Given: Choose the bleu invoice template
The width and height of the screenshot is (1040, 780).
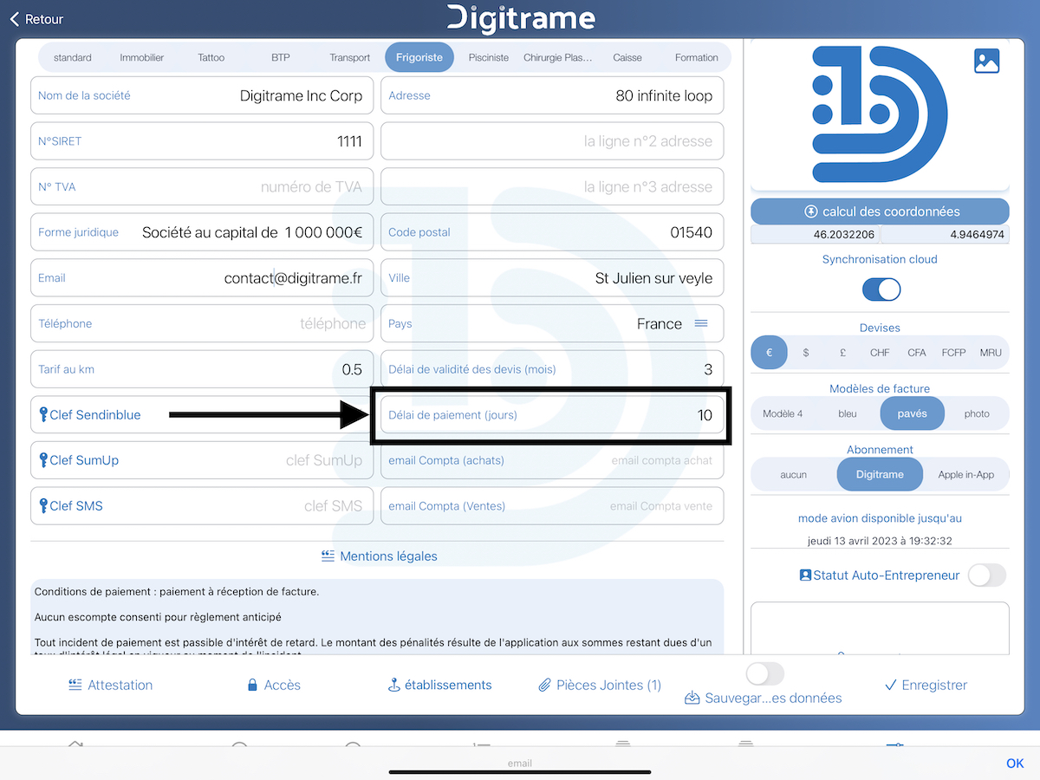Looking at the screenshot, I should click(848, 414).
